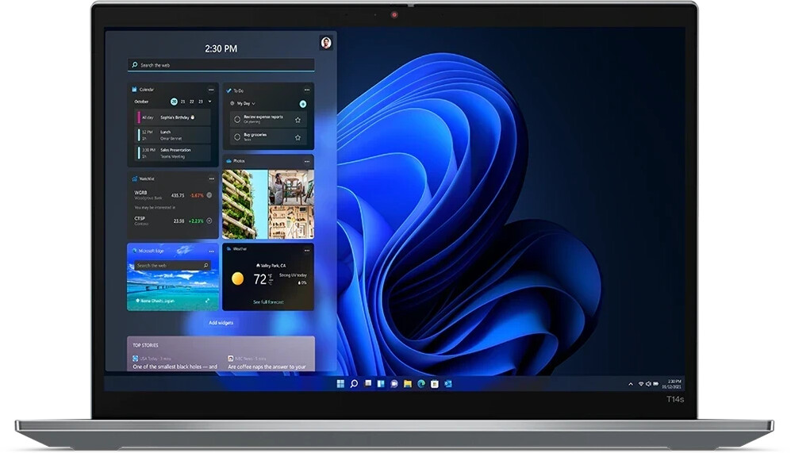Click the Windows Start button in taskbar
Viewport: 791px width, 453px height.
click(x=340, y=384)
